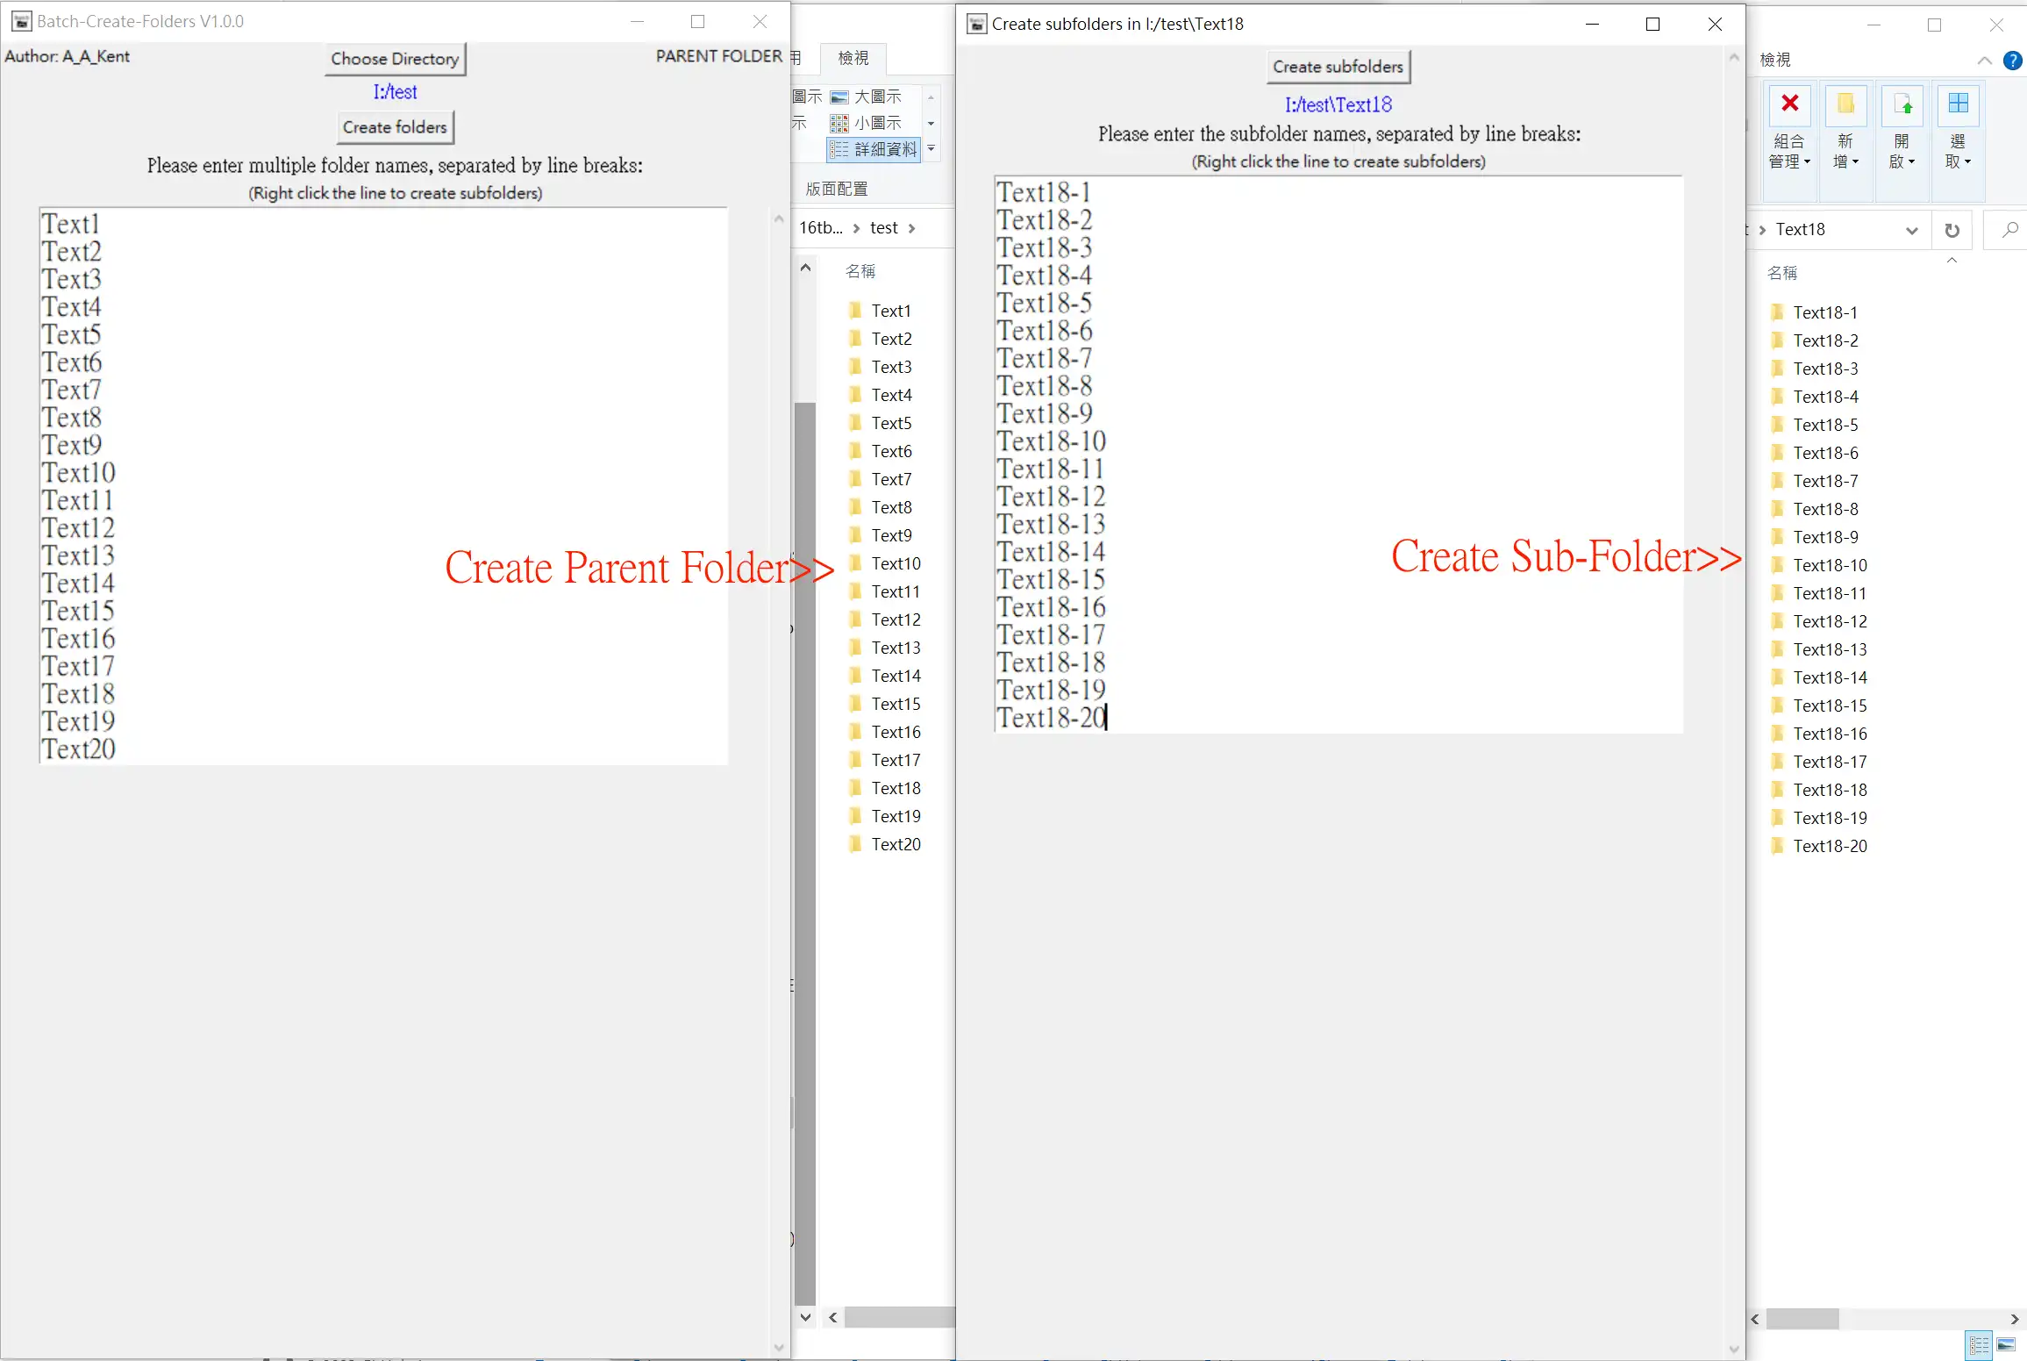Click the 'Choose Directory' button

(393, 58)
